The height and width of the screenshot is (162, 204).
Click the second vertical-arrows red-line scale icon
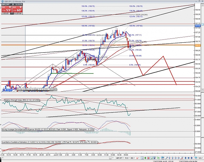tap(179, 158)
